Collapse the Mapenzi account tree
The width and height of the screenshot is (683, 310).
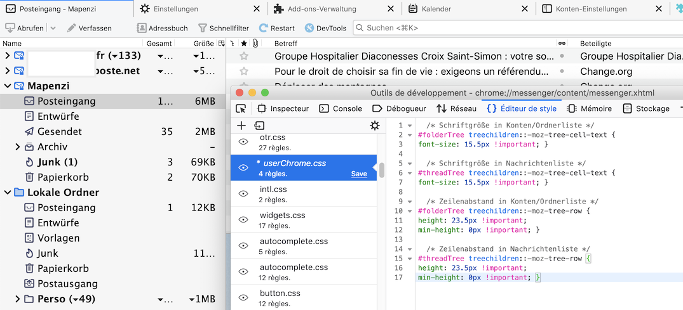(8, 86)
